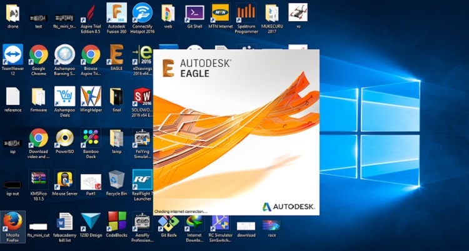This screenshot has height=251, width=469.
Task: Open Connectify Hotspot 2016
Action: click(143, 14)
